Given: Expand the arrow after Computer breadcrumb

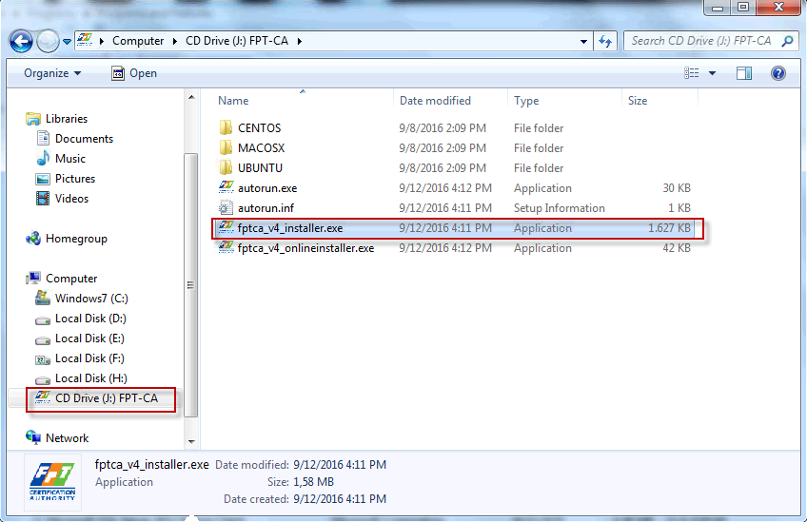Looking at the screenshot, I should (175, 41).
